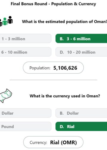Screen dimensions: 107x150
Task: Click the green person figure in icon
Action: [x=5, y=21]
